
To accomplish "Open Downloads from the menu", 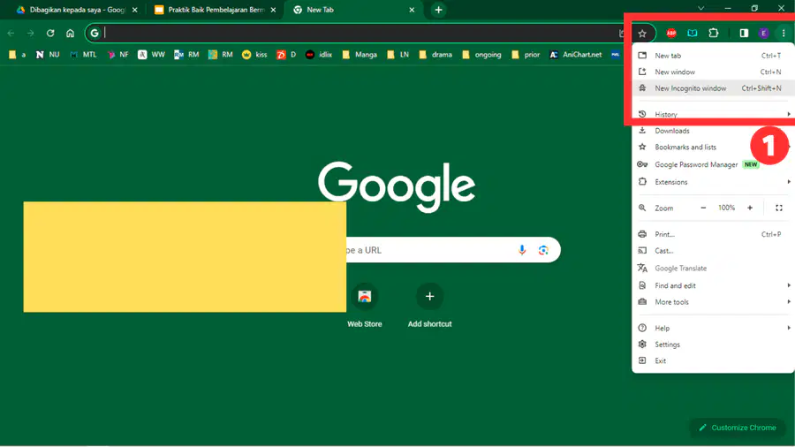I will pos(714,131).
